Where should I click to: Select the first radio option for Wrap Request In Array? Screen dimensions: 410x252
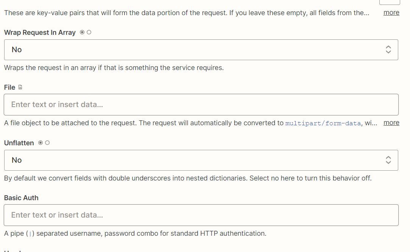pyautogui.click(x=82, y=33)
